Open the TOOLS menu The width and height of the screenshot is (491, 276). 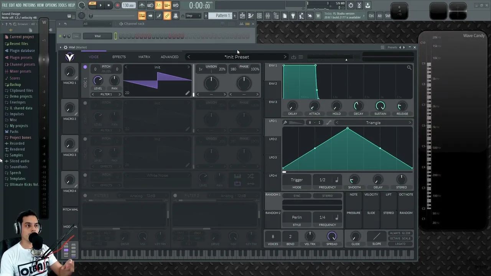[x=62, y=5]
